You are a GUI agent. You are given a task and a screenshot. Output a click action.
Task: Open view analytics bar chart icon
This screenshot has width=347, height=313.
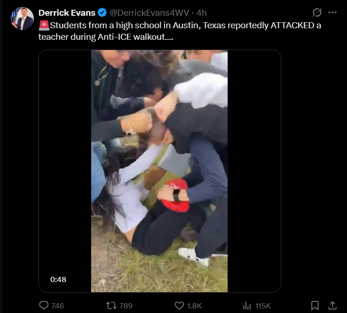click(x=247, y=306)
